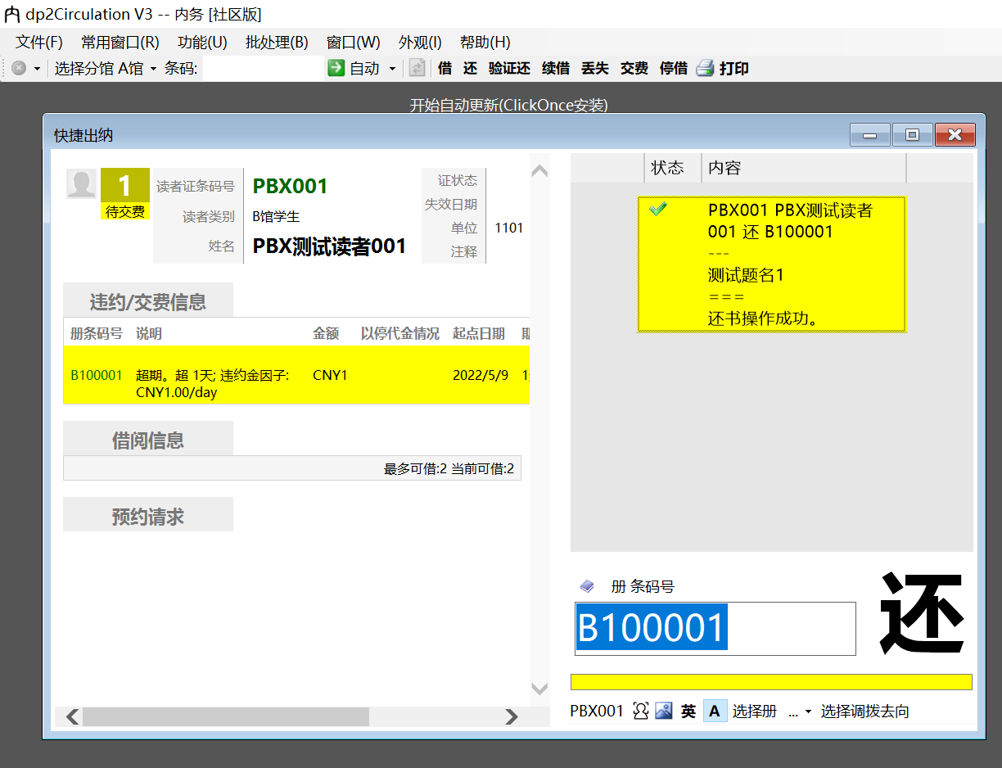The height and width of the screenshot is (768, 1002).
Task: Click the gray stop circle icon in toolbar
Action: [x=19, y=69]
